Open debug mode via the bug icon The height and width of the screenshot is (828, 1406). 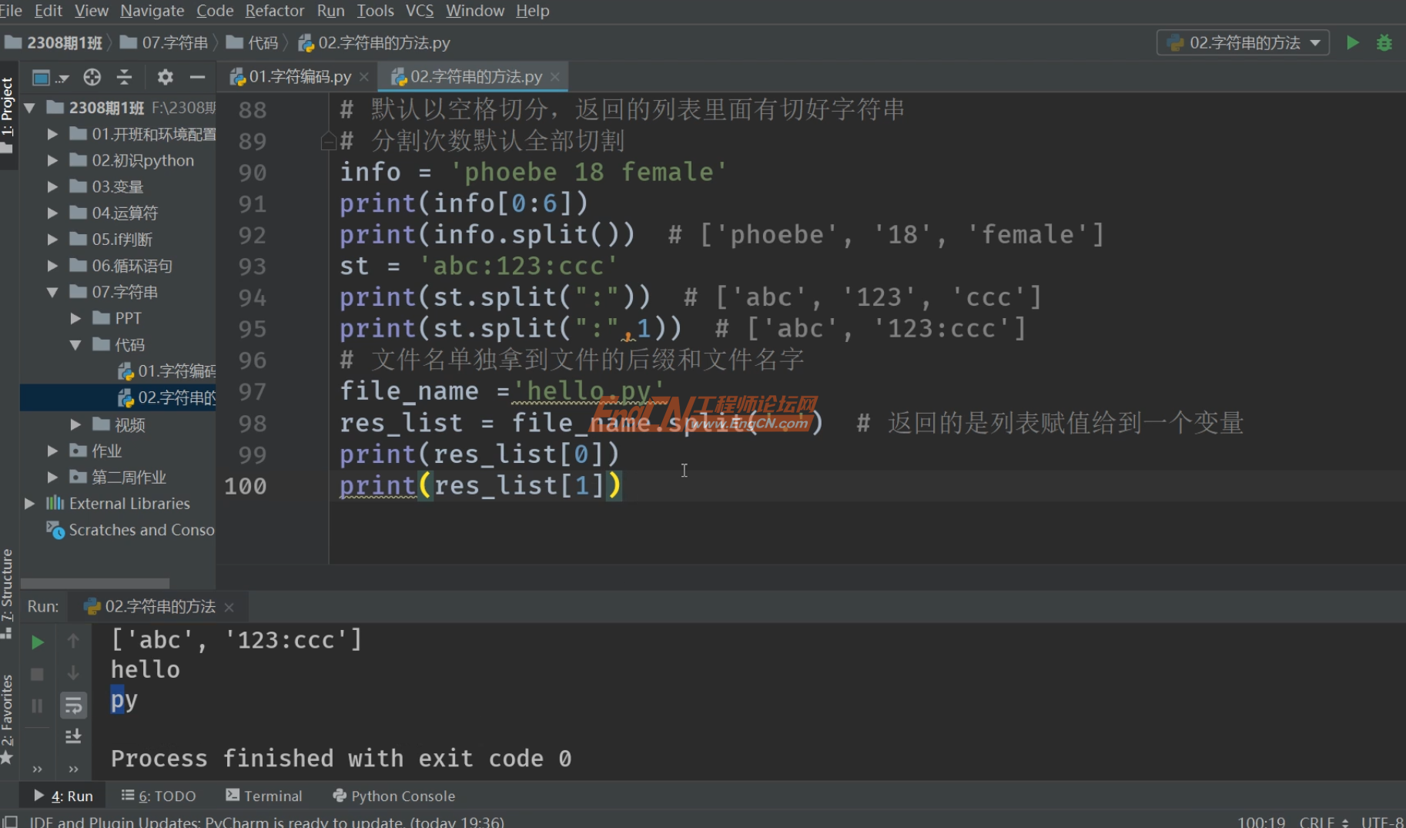click(1385, 42)
